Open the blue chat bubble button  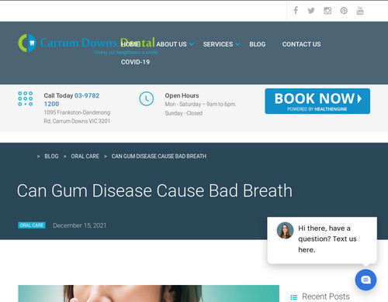click(x=365, y=280)
